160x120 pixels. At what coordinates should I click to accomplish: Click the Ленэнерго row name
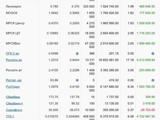pos(14,6)
